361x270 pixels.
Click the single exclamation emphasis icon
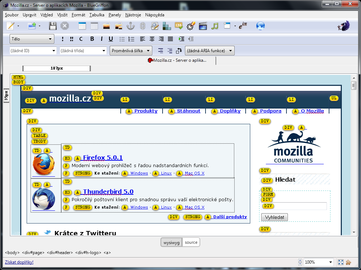pos(62,39)
